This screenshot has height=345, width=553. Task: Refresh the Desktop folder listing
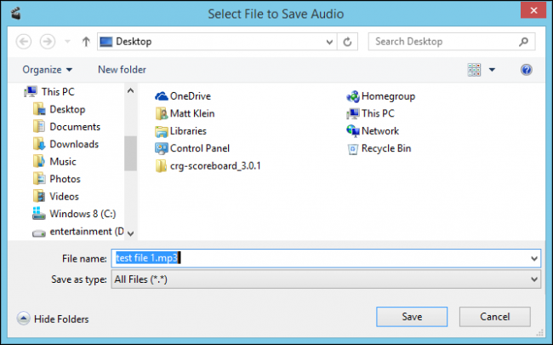(x=347, y=41)
